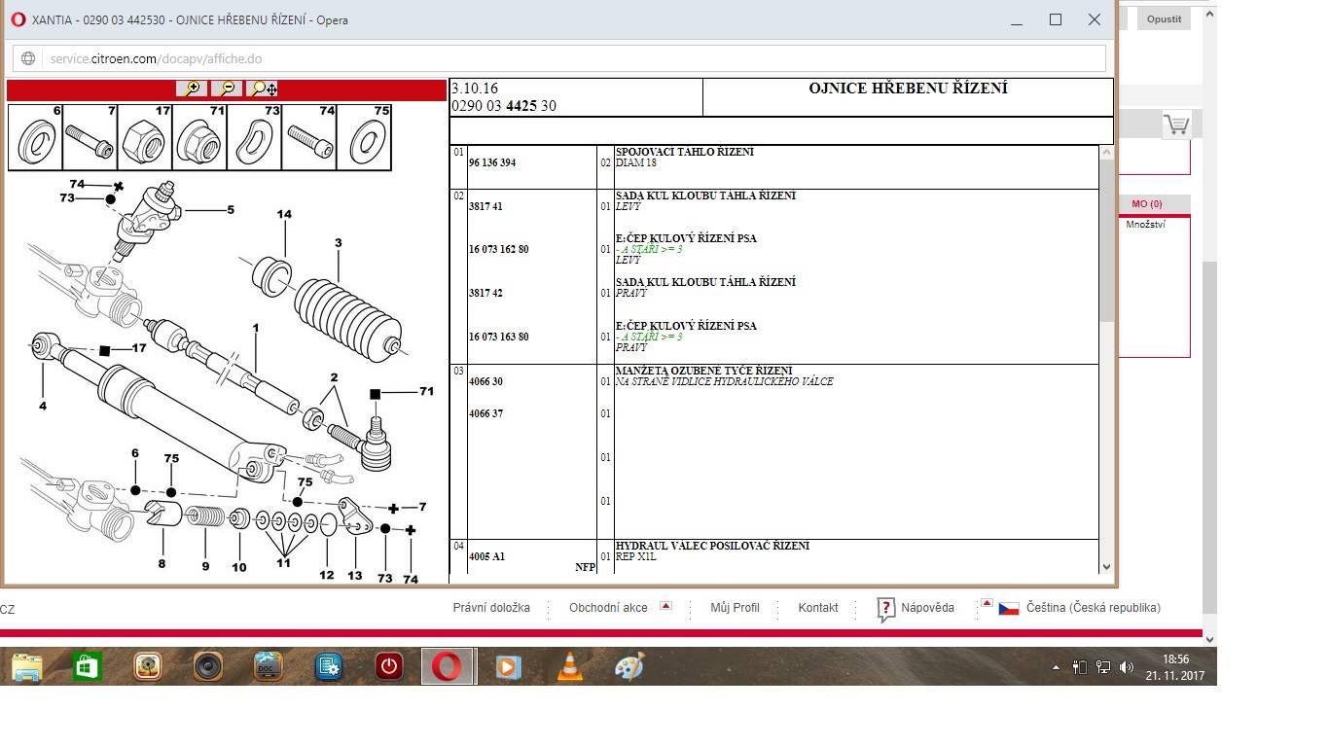1329x747 pixels.
Task: Open the Můj Profil link
Action: (735, 607)
